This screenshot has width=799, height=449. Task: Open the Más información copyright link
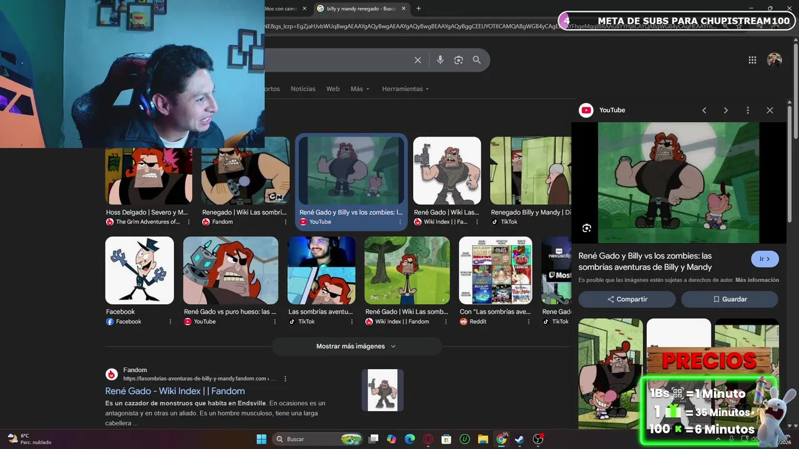(757, 280)
